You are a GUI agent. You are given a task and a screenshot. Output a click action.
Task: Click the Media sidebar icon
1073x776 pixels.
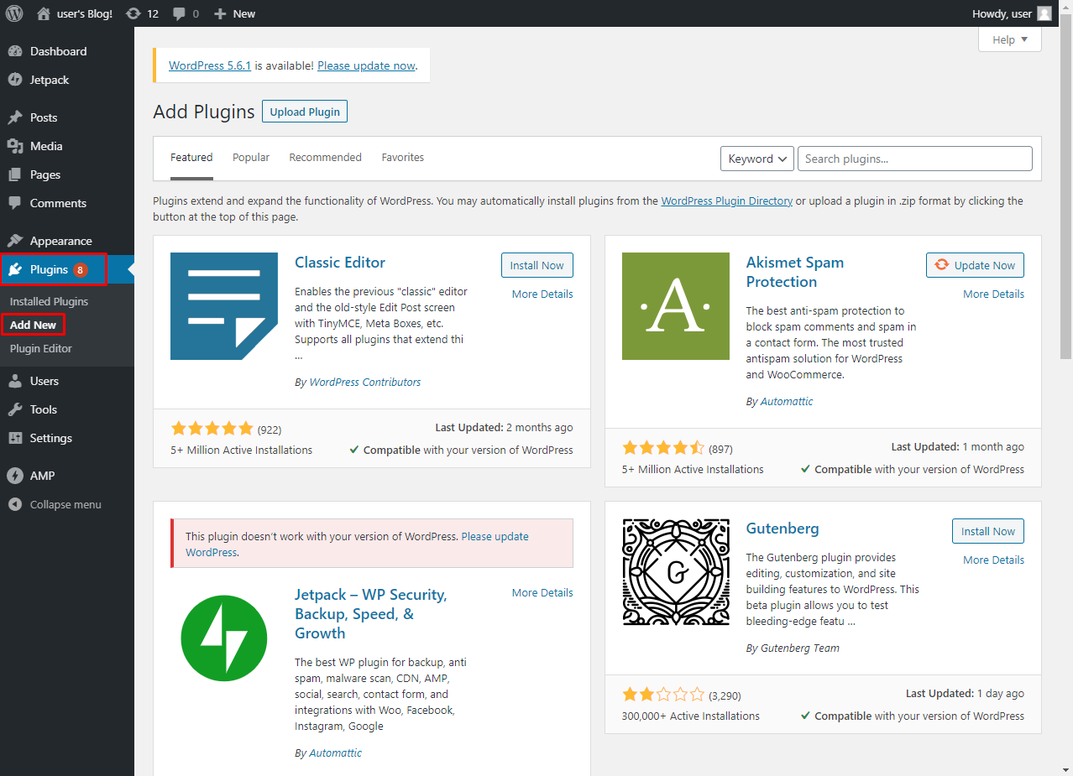(x=15, y=146)
